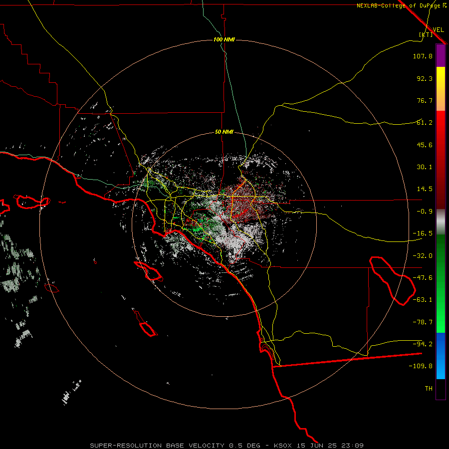The image size is (449, 449).
Task: Click the -94.2 velocity scale value
Action: [x=423, y=344]
